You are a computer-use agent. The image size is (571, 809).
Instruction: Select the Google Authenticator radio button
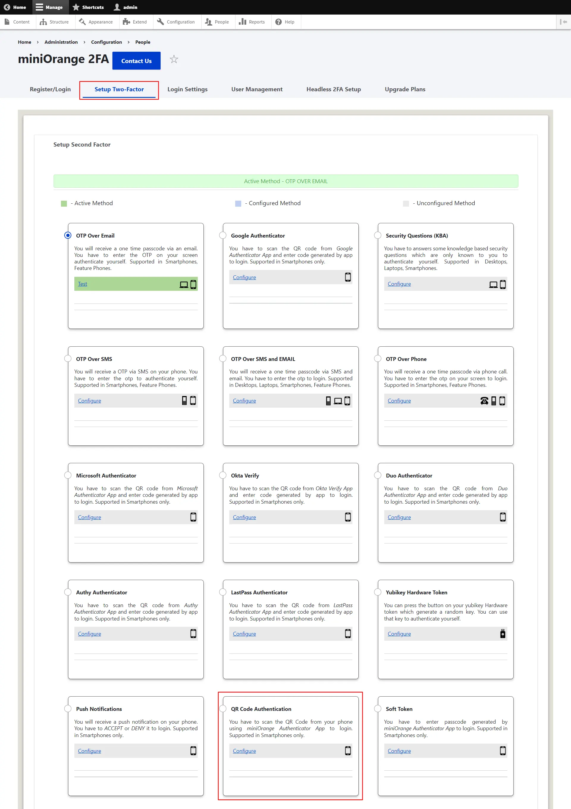[223, 235]
